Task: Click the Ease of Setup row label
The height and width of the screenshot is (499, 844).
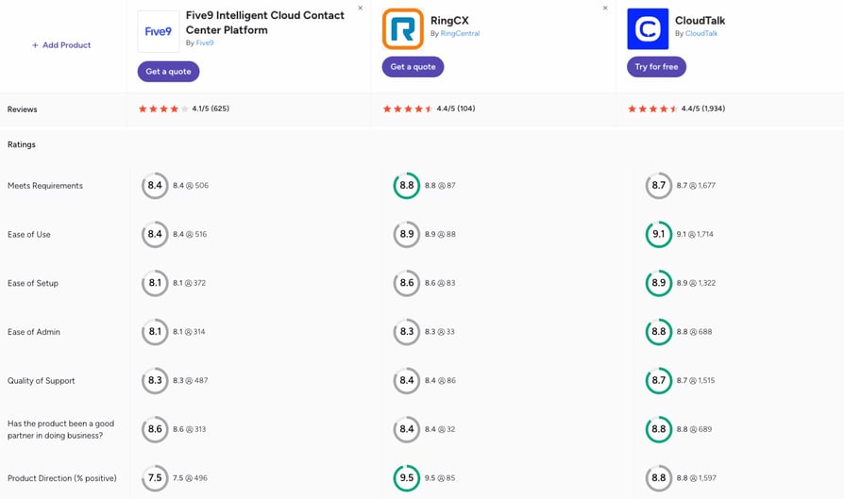Action: [x=33, y=283]
